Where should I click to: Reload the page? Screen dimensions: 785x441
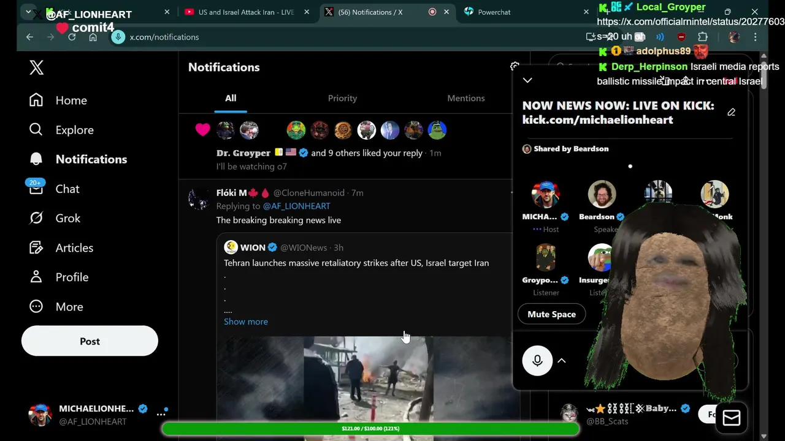(72, 37)
